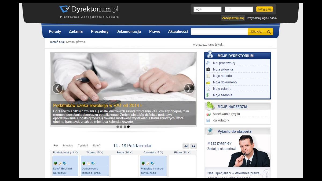Go to previous slide arrow
This screenshot has width=322, height=181.
[57, 88]
